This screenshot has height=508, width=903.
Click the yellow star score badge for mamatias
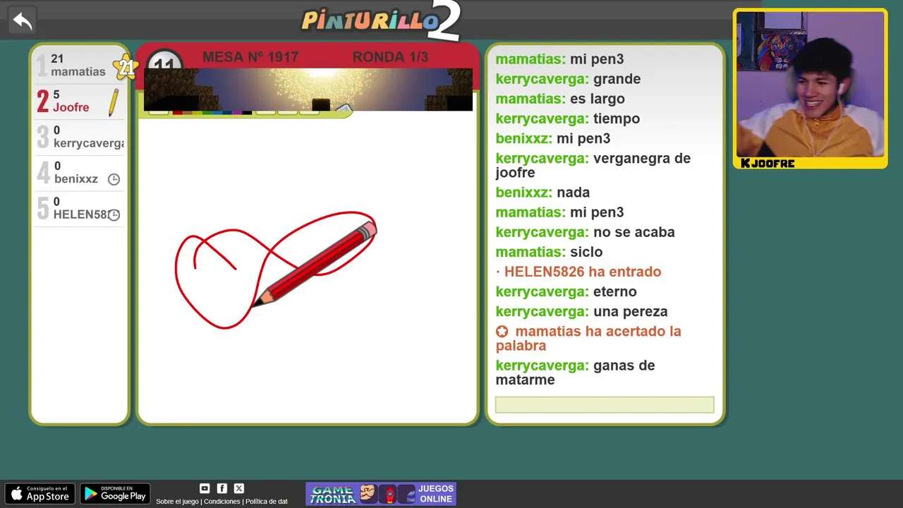(126, 68)
